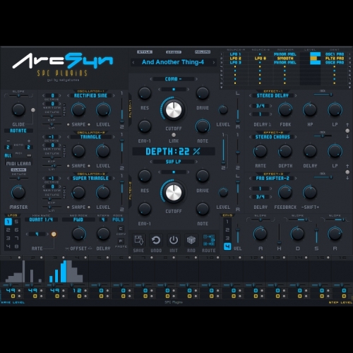The width and height of the screenshot is (353, 353).
Task: Toggle the LFO Rate sync light
Action: pos(54,234)
